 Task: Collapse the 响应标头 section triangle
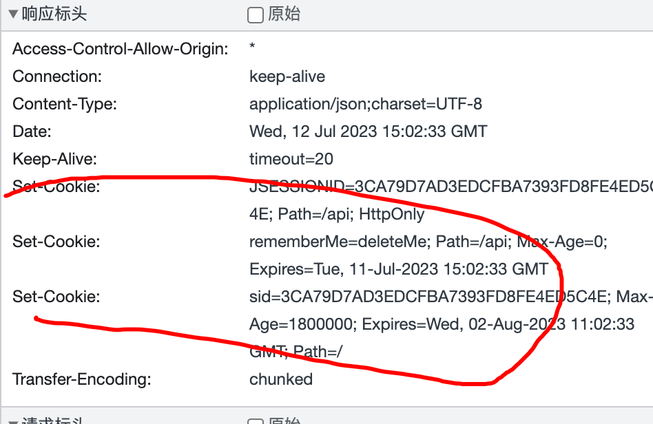click(x=12, y=14)
